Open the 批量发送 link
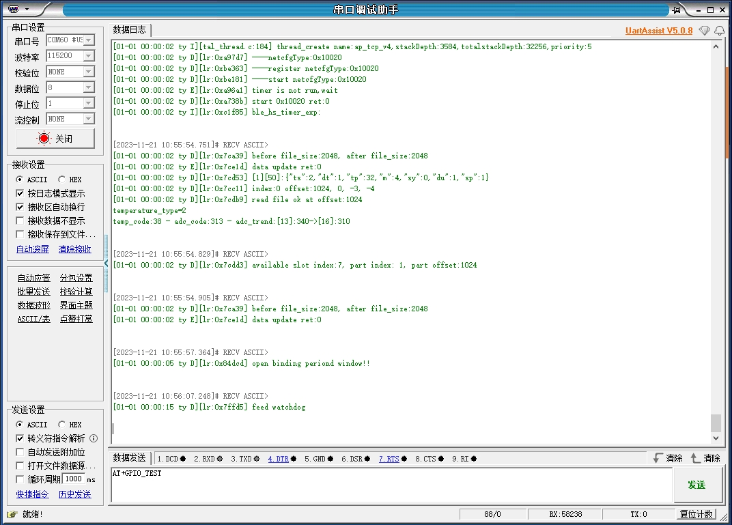732x525 pixels. [33, 292]
